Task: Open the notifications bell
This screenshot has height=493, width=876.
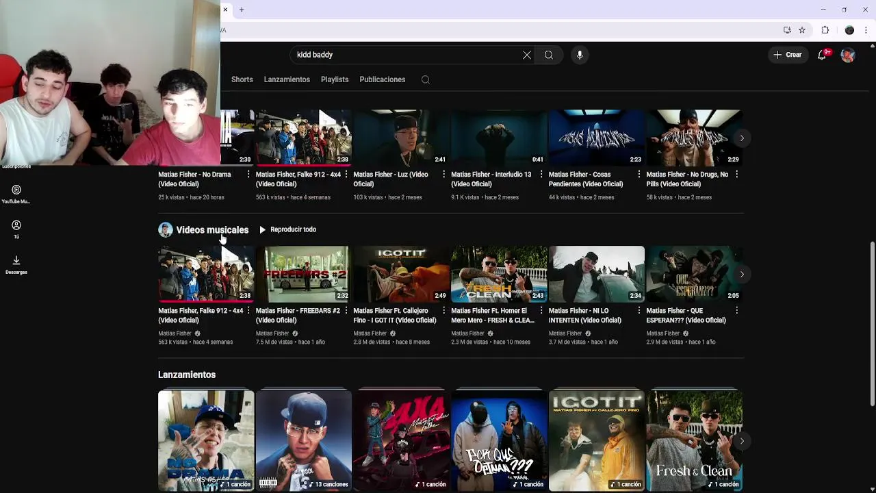Action: pos(823,55)
